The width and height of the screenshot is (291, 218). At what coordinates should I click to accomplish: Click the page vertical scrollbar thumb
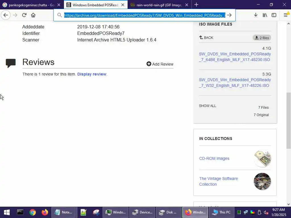point(288,120)
